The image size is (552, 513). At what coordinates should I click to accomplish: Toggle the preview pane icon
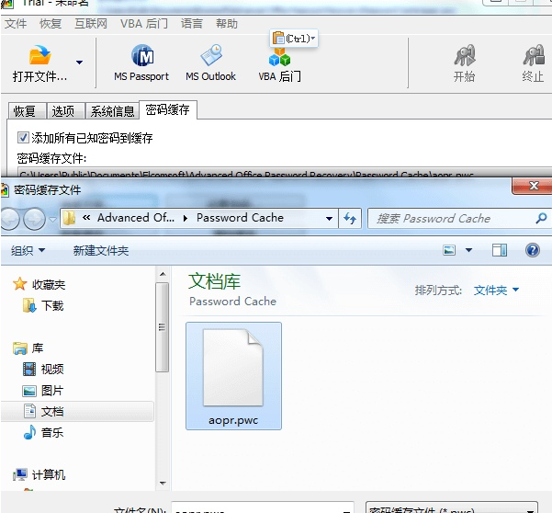tap(500, 250)
